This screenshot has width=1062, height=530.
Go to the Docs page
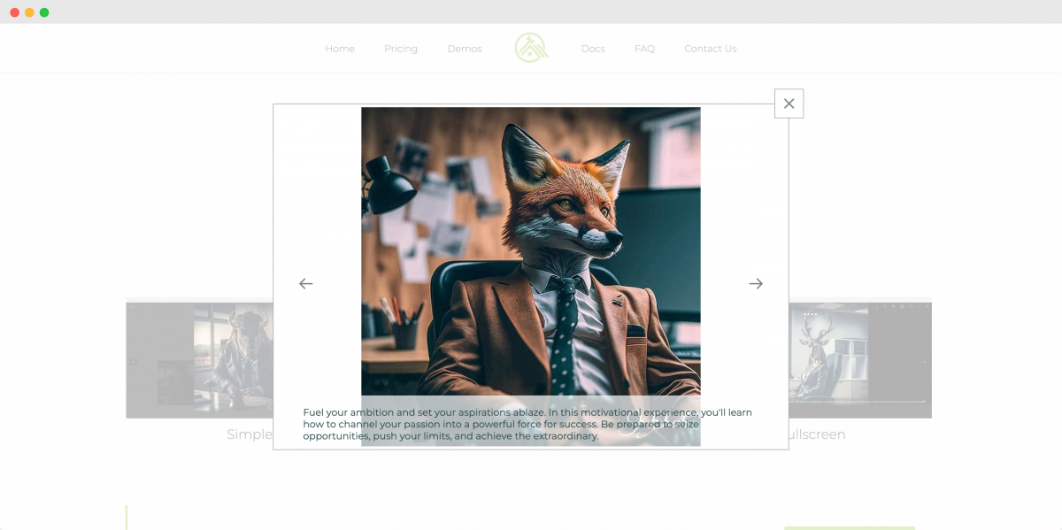(593, 49)
